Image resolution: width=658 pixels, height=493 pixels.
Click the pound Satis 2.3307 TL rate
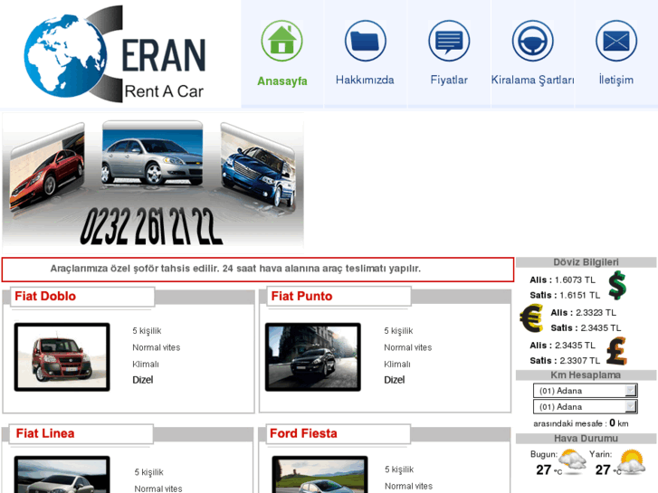565,361
